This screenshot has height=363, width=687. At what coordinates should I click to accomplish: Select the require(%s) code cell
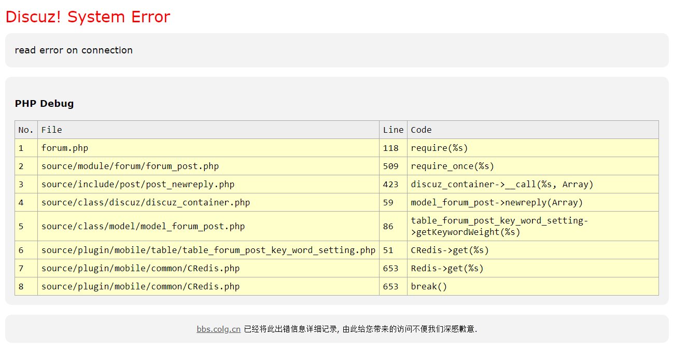click(533, 148)
